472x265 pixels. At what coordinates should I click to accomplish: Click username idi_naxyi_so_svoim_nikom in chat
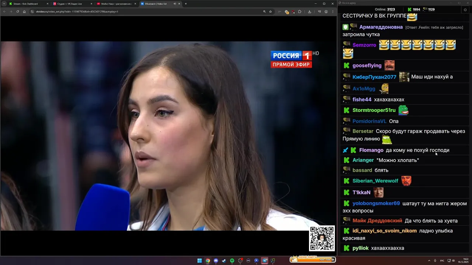tap(385, 231)
